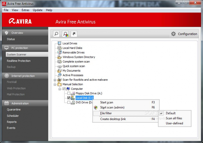Choose Create desktop link in context menu
This screenshot has width=203, height=143.
tap(126, 119)
